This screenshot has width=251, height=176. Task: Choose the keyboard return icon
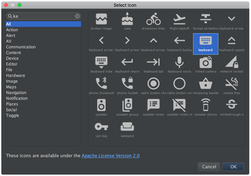(127, 62)
